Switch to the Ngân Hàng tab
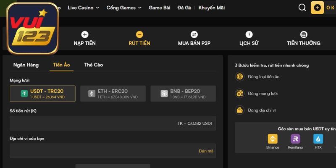Image resolution: width=336 pixels, height=168 pixels. 26,65
